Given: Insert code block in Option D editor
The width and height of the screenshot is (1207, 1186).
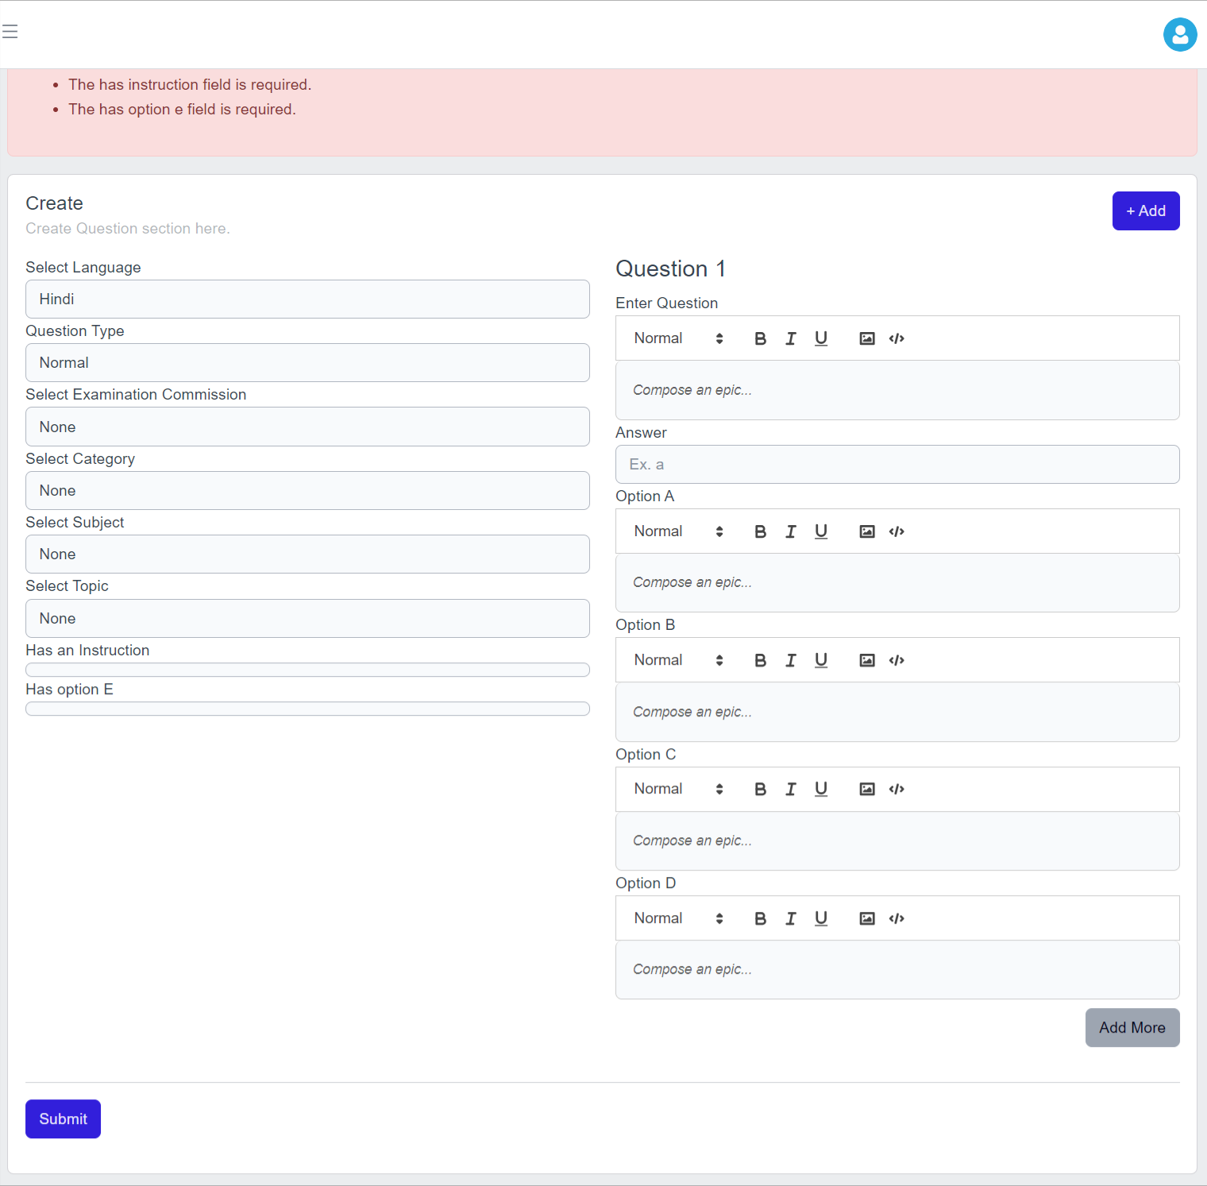Looking at the screenshot, I should point(897,919).
